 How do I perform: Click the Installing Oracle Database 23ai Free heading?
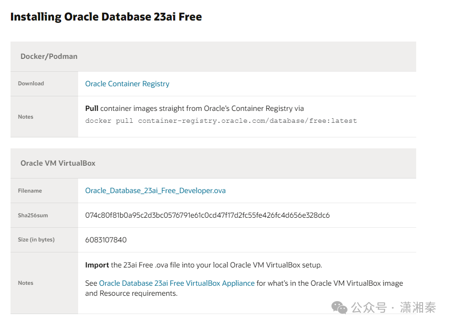pos(106,16)
